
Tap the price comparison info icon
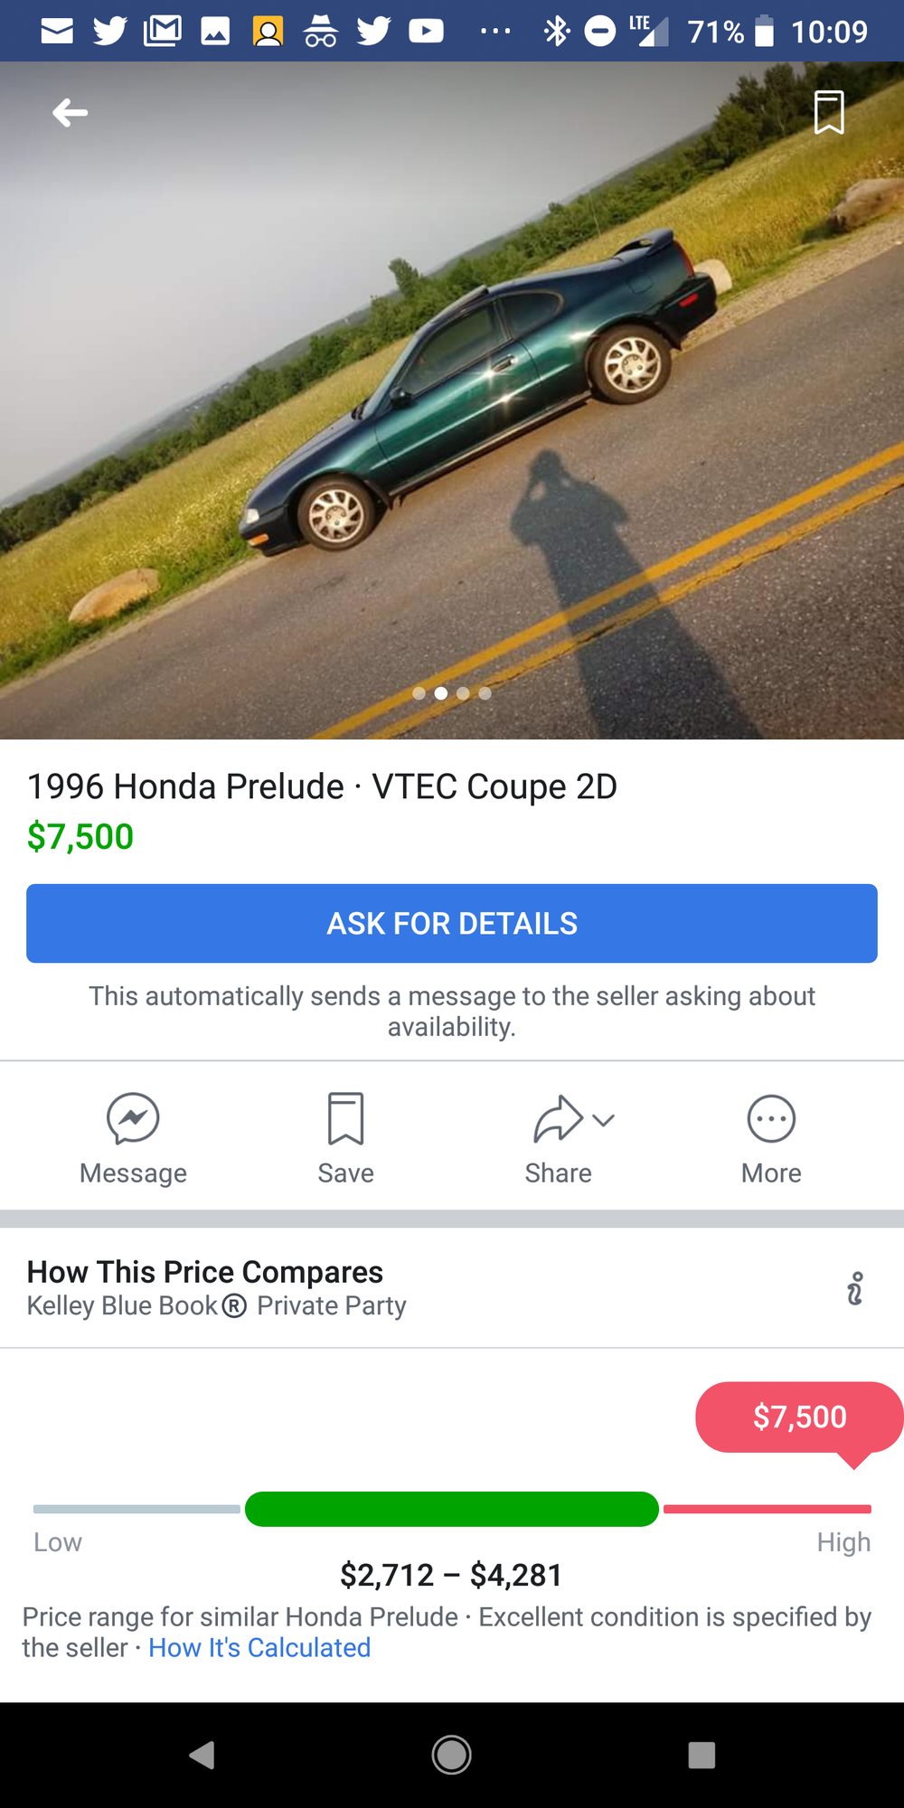[854, 1288]
